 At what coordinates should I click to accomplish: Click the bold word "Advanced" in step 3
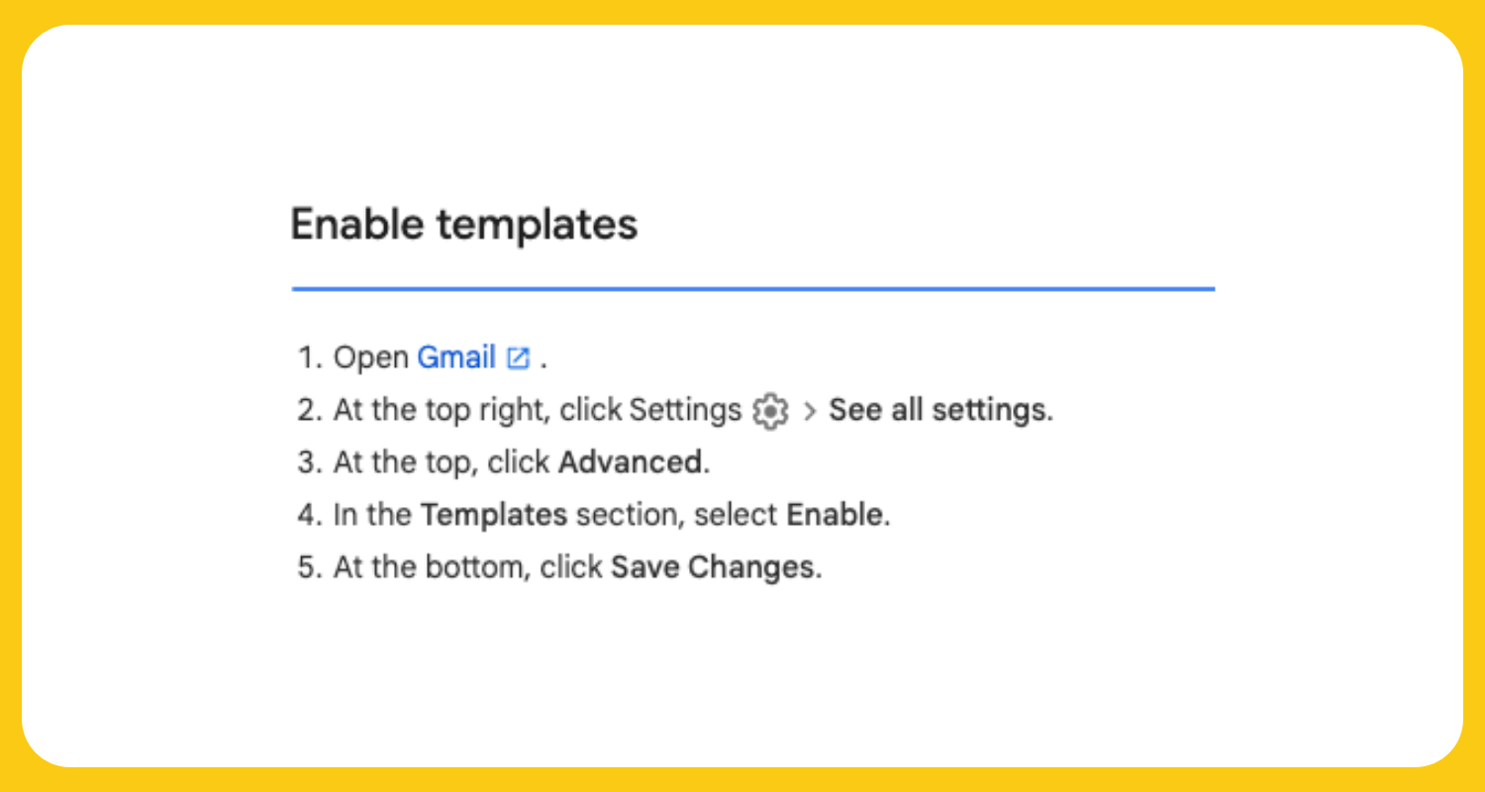(x=631, y=462)
